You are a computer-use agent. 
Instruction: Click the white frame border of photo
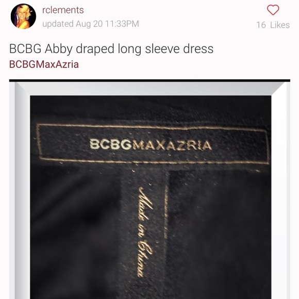151,89
